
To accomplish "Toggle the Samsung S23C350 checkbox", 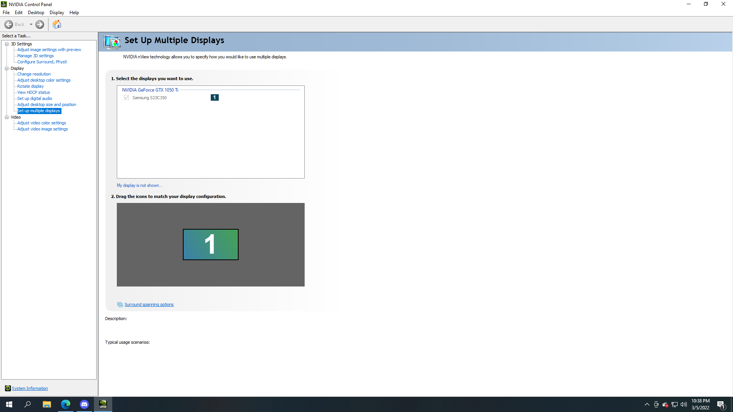I will click(x=126, y=98).
